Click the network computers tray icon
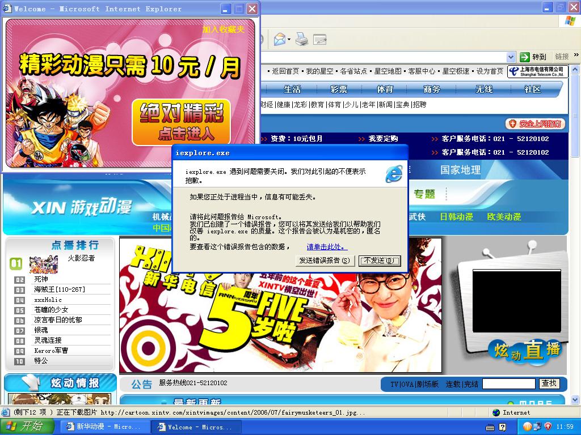This screenshot has width=581, height=435. (537, 427)
